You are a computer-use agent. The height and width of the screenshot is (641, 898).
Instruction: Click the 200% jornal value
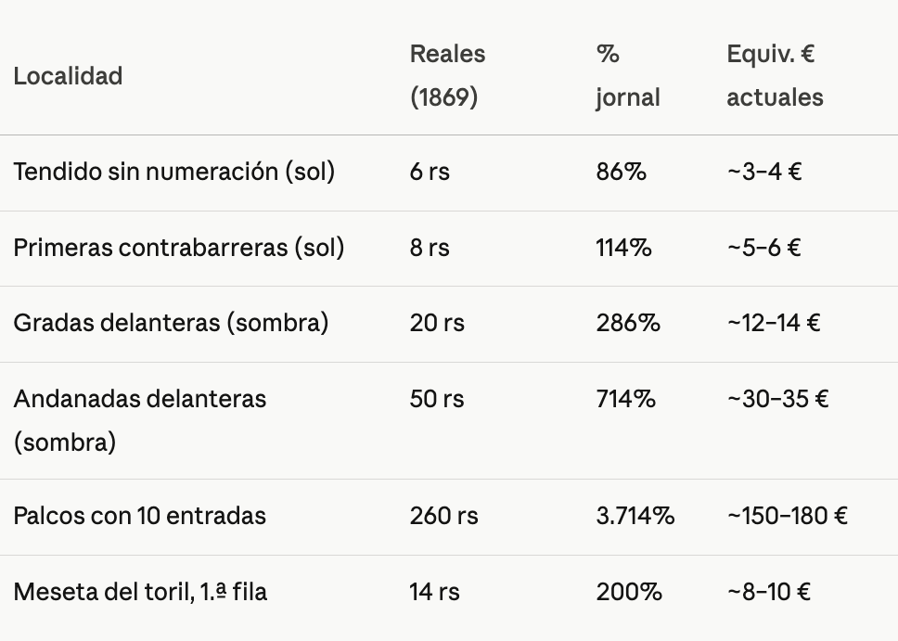[x=629, y=592]
